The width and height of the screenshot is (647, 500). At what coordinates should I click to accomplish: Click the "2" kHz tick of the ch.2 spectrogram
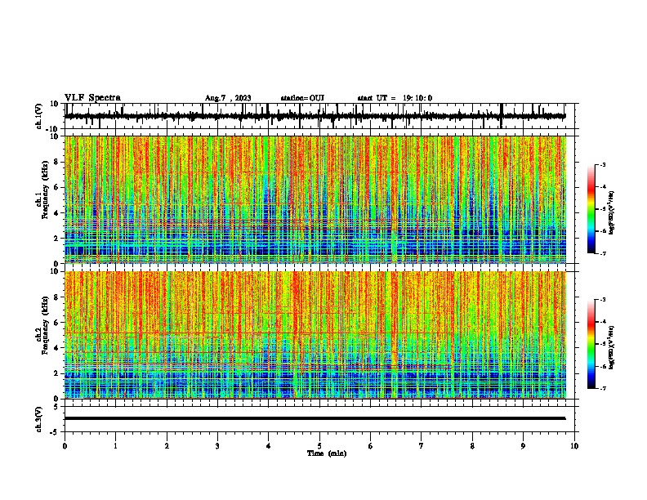56,373
